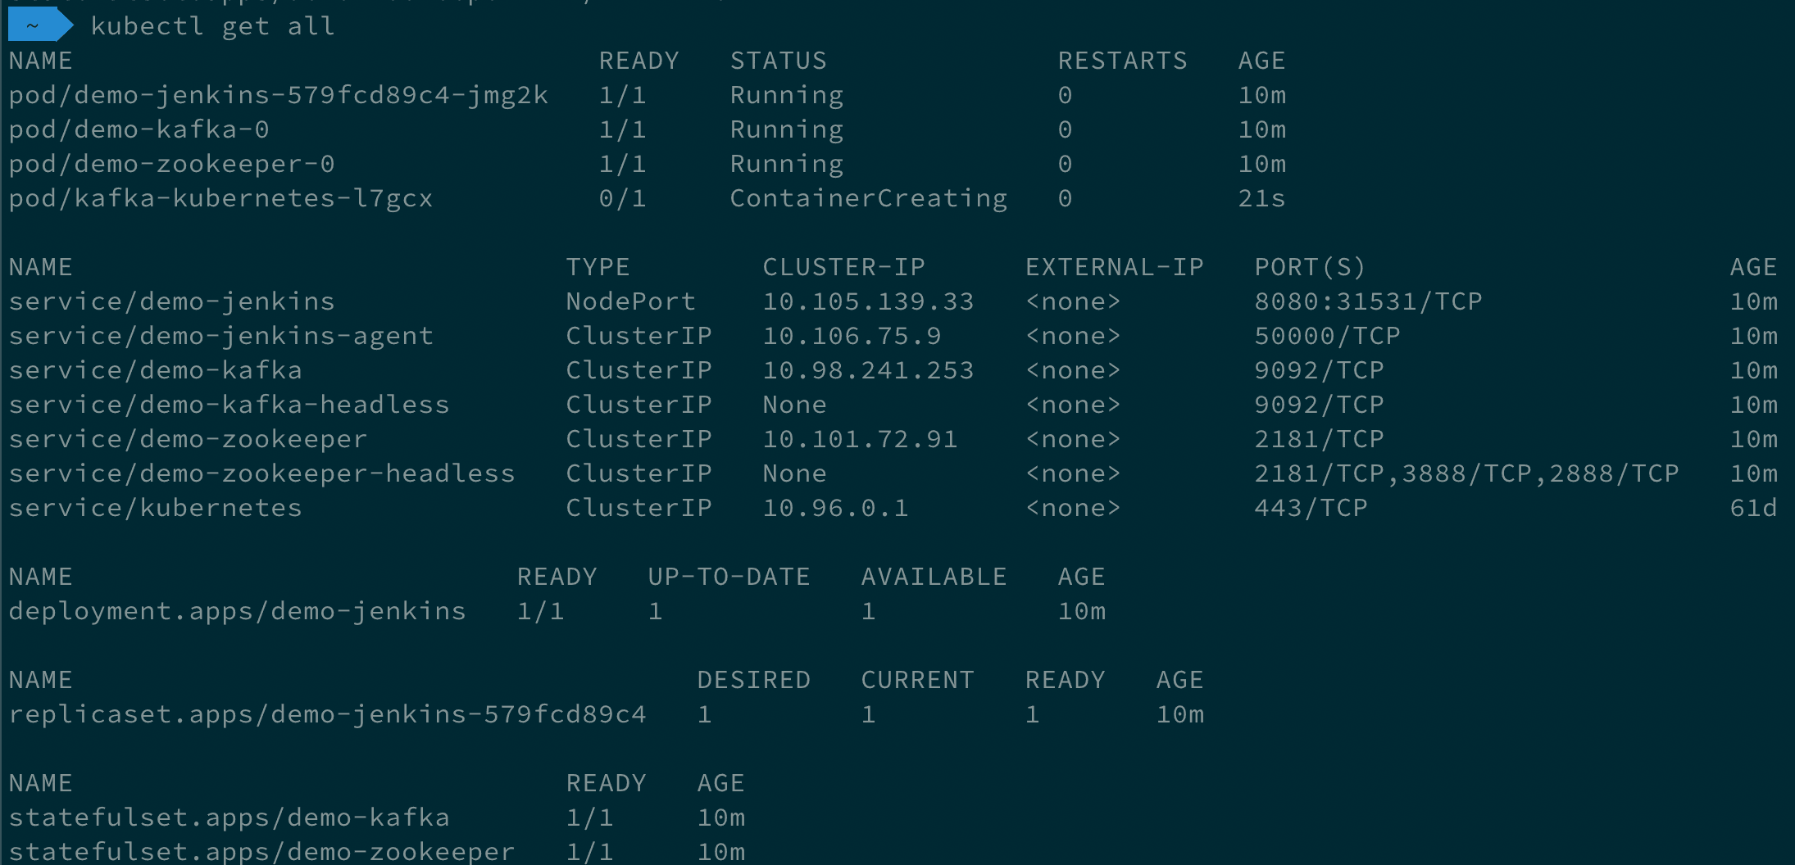Click the replicaset.apps/demo-jenkins-579fcd89c4 name

(x=328, y=713)
